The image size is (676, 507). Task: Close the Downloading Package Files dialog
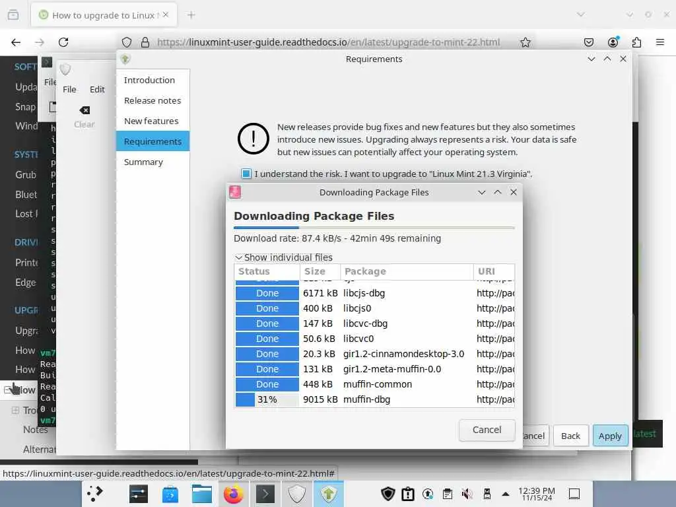514,192
